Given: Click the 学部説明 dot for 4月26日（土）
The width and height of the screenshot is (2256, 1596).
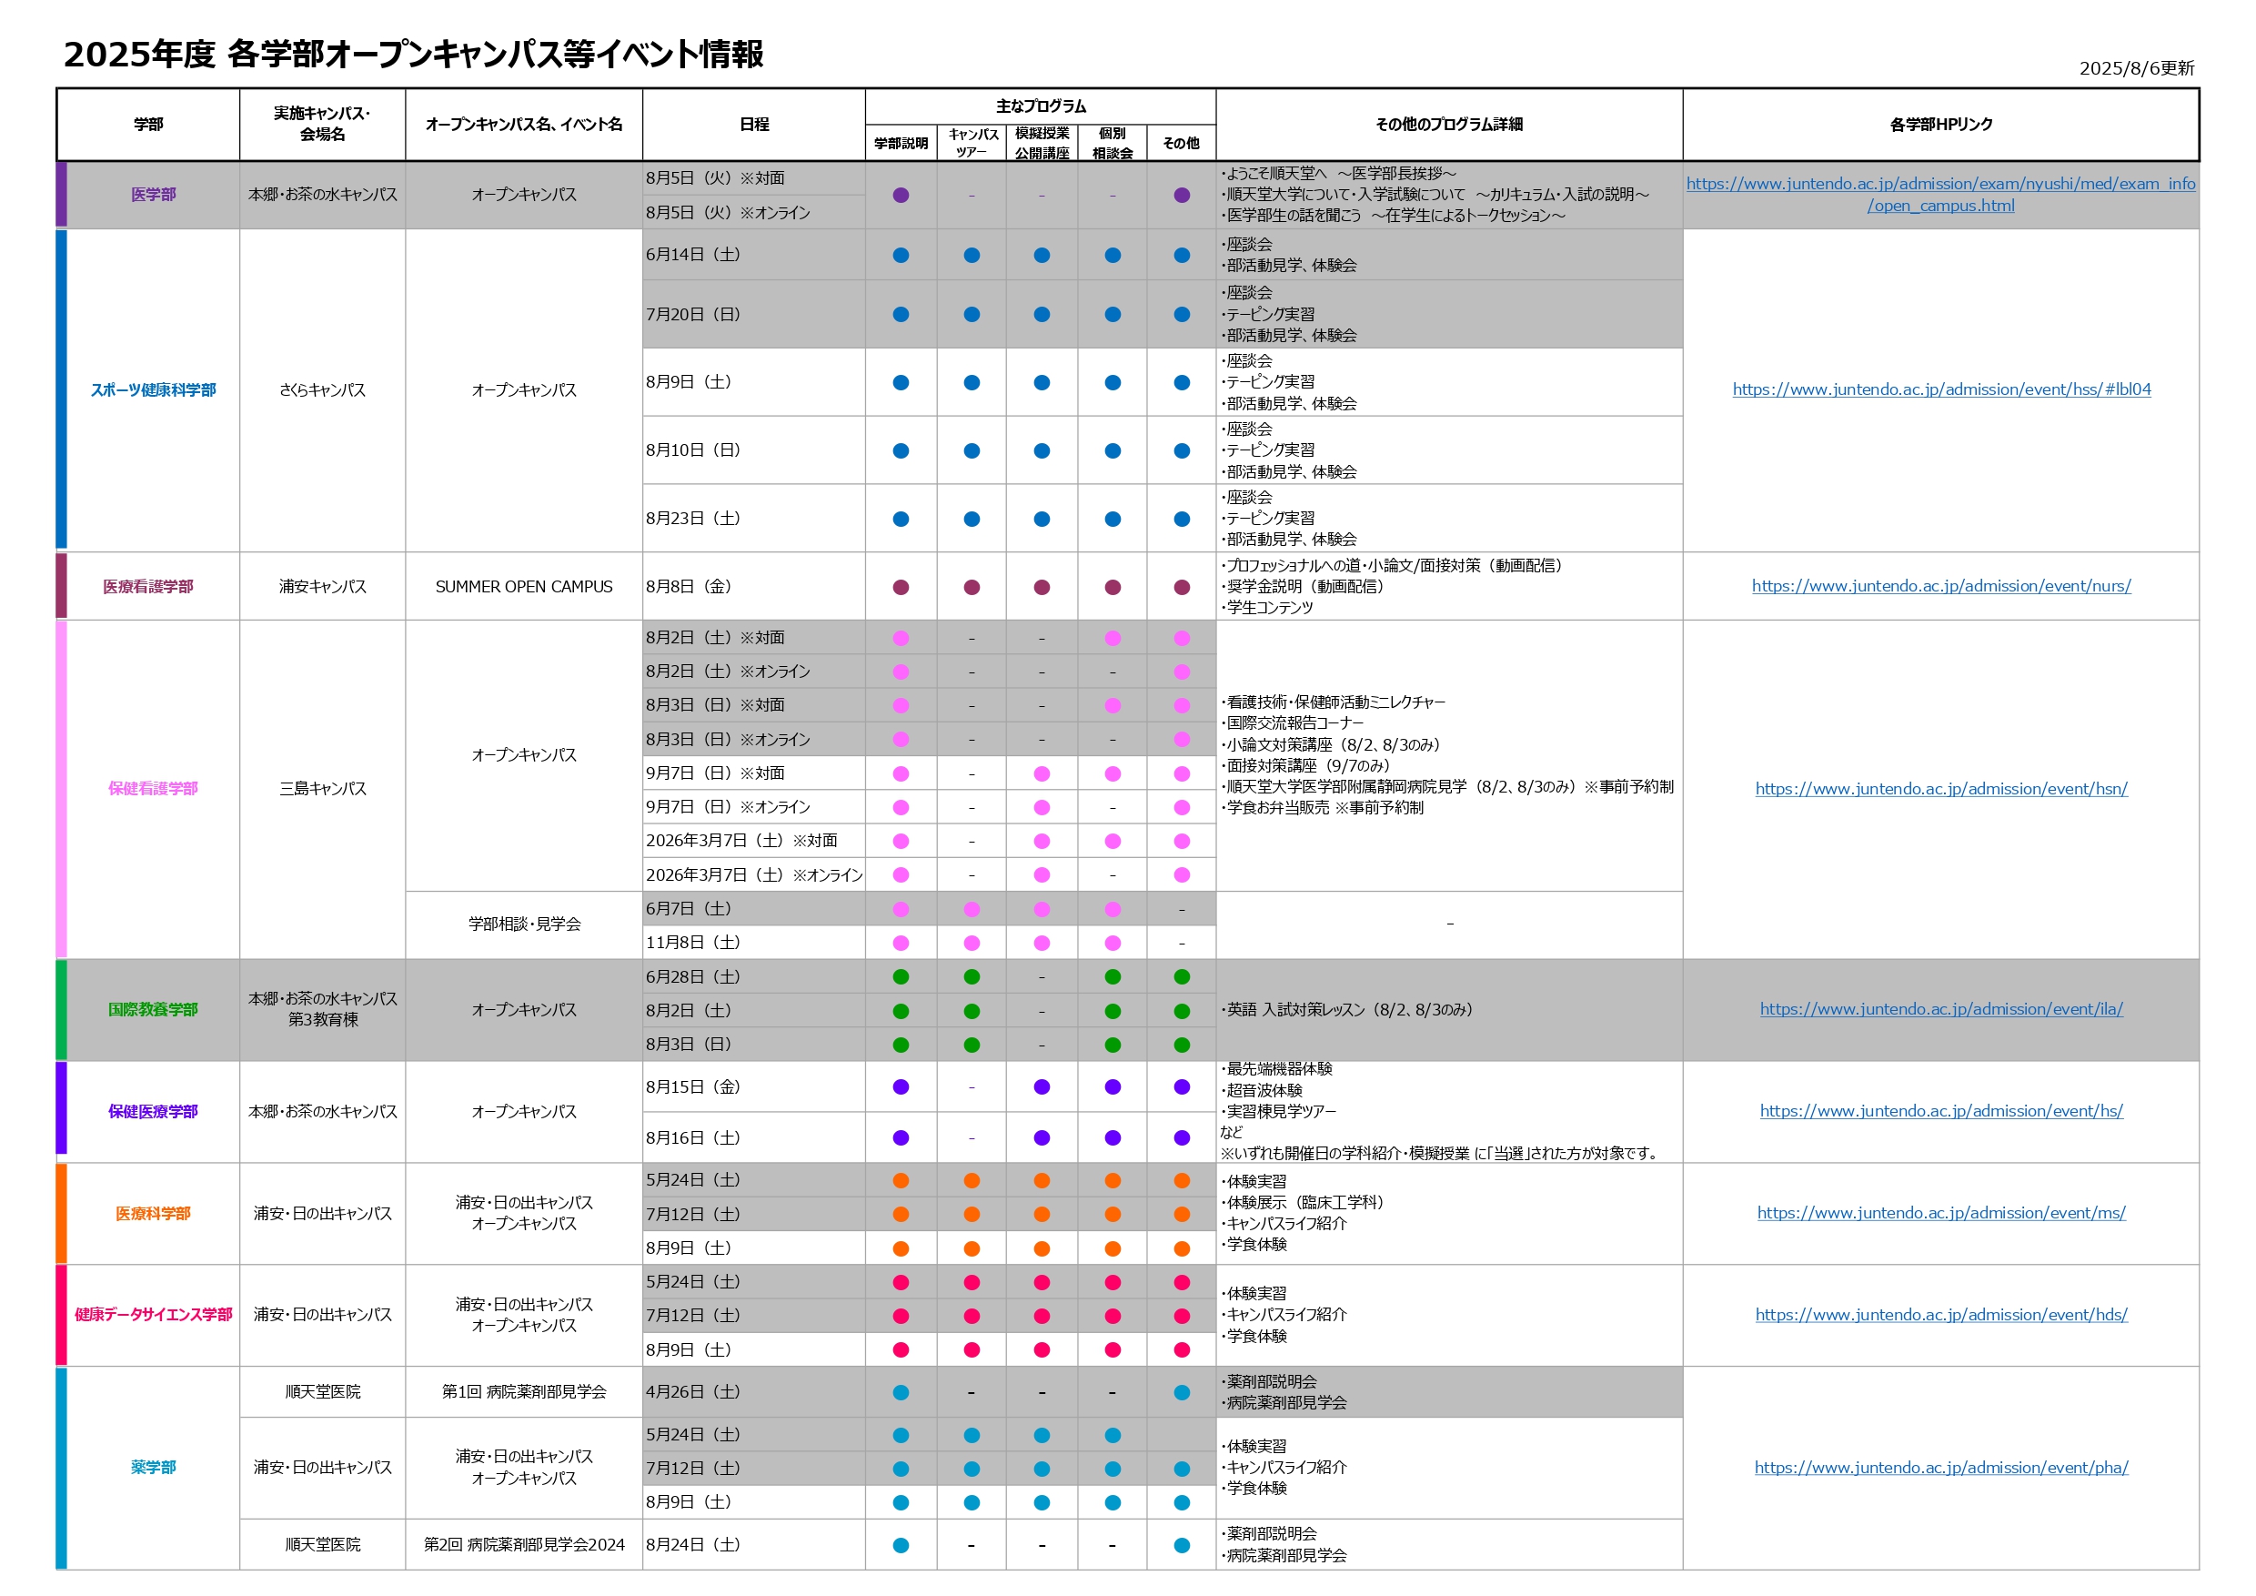Looking at the screenshot, I should pyautogui.click(x=901, y=1392).
